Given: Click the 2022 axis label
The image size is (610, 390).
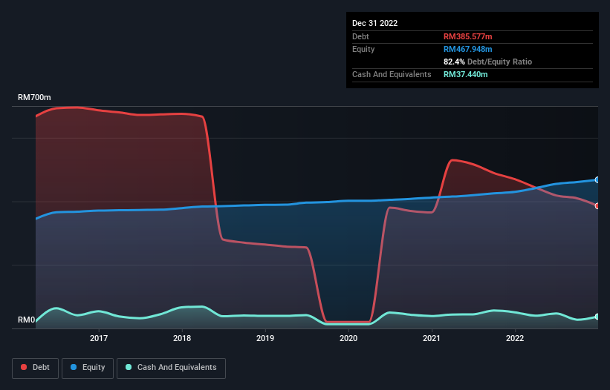Looking at the screenshot, I should (x=515, y=338).
